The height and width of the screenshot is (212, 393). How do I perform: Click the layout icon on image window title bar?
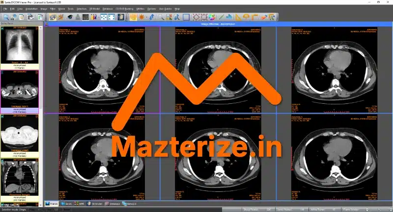(x=47, y=24)
